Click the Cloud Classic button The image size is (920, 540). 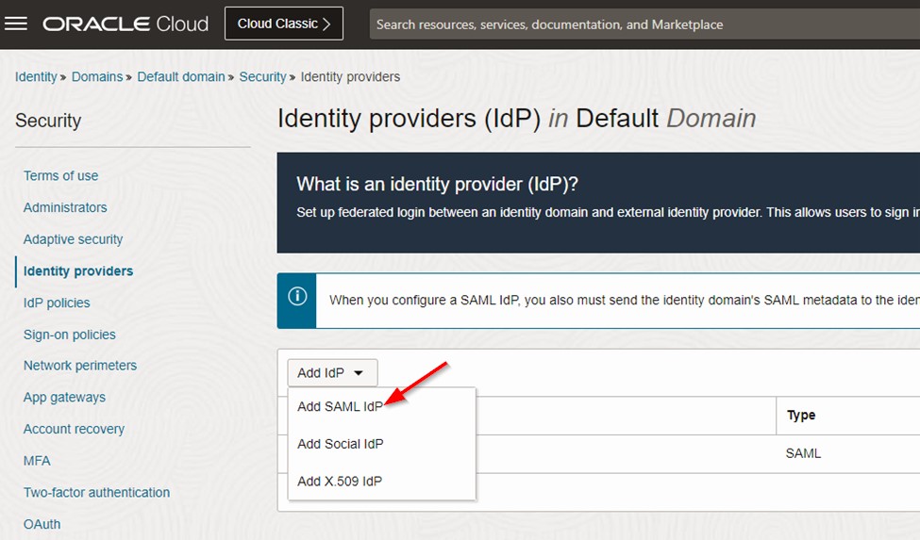[x=284, y=24]
